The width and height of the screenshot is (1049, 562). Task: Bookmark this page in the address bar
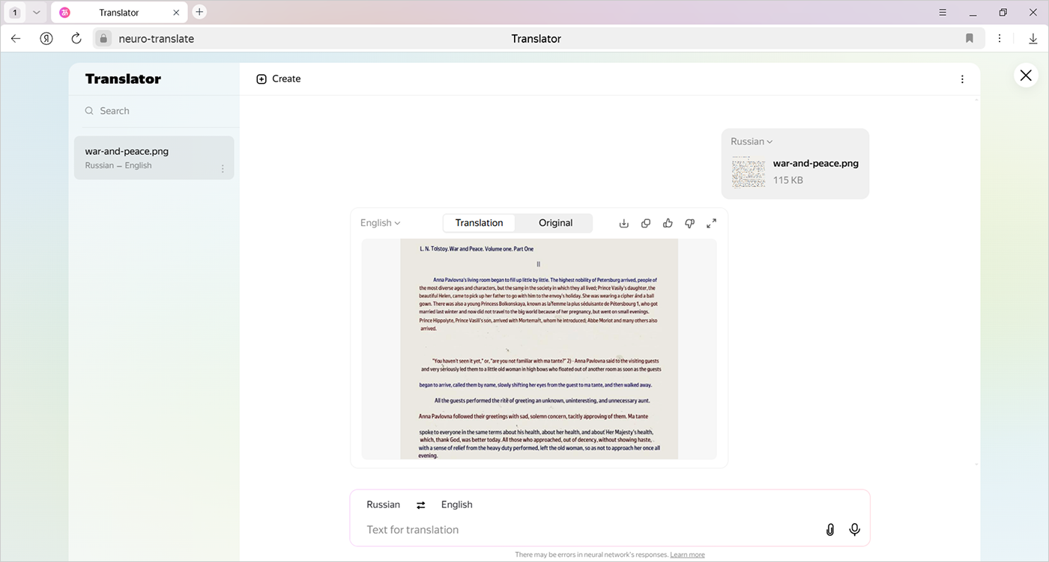point(969,39)
